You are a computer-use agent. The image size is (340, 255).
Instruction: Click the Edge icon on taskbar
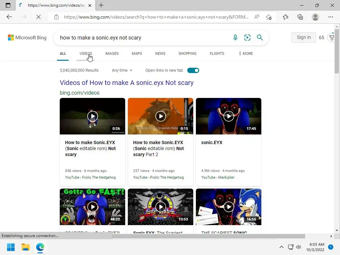tap(40, 247)
